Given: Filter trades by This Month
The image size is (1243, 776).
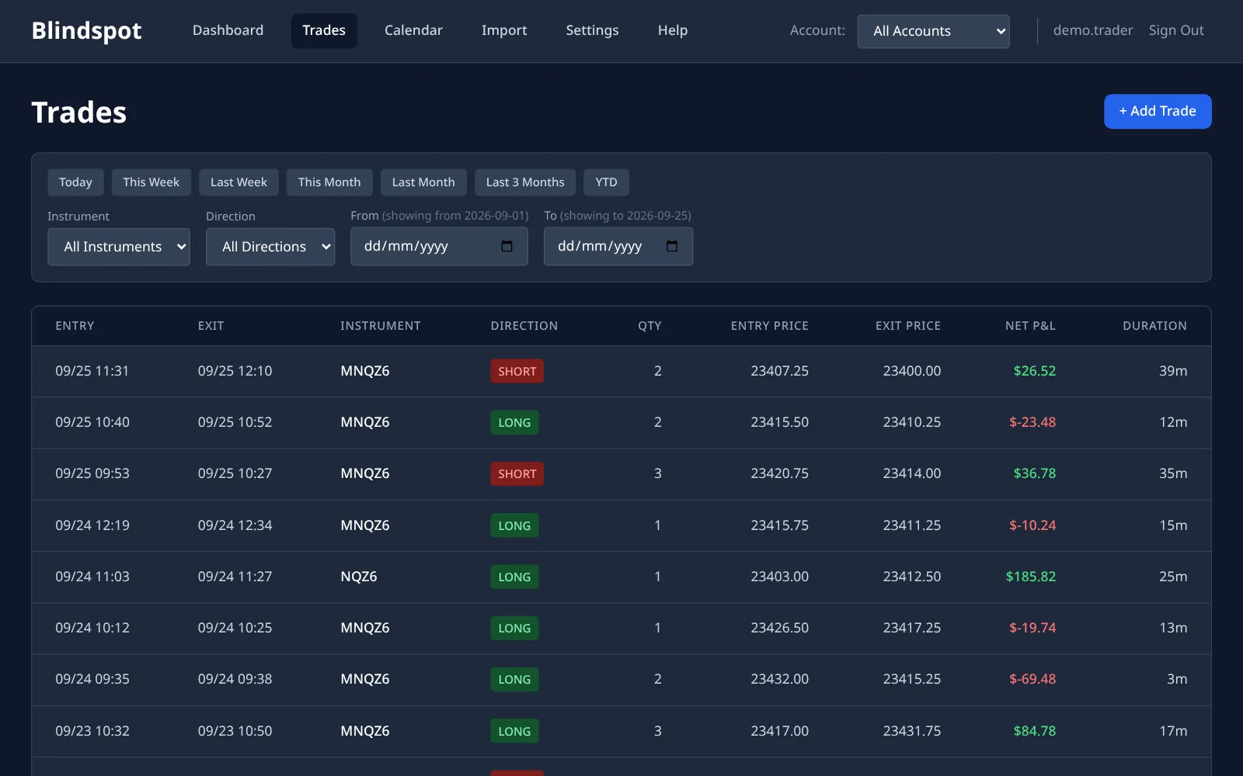Looking at the screenshot, I should click(329, 182).
